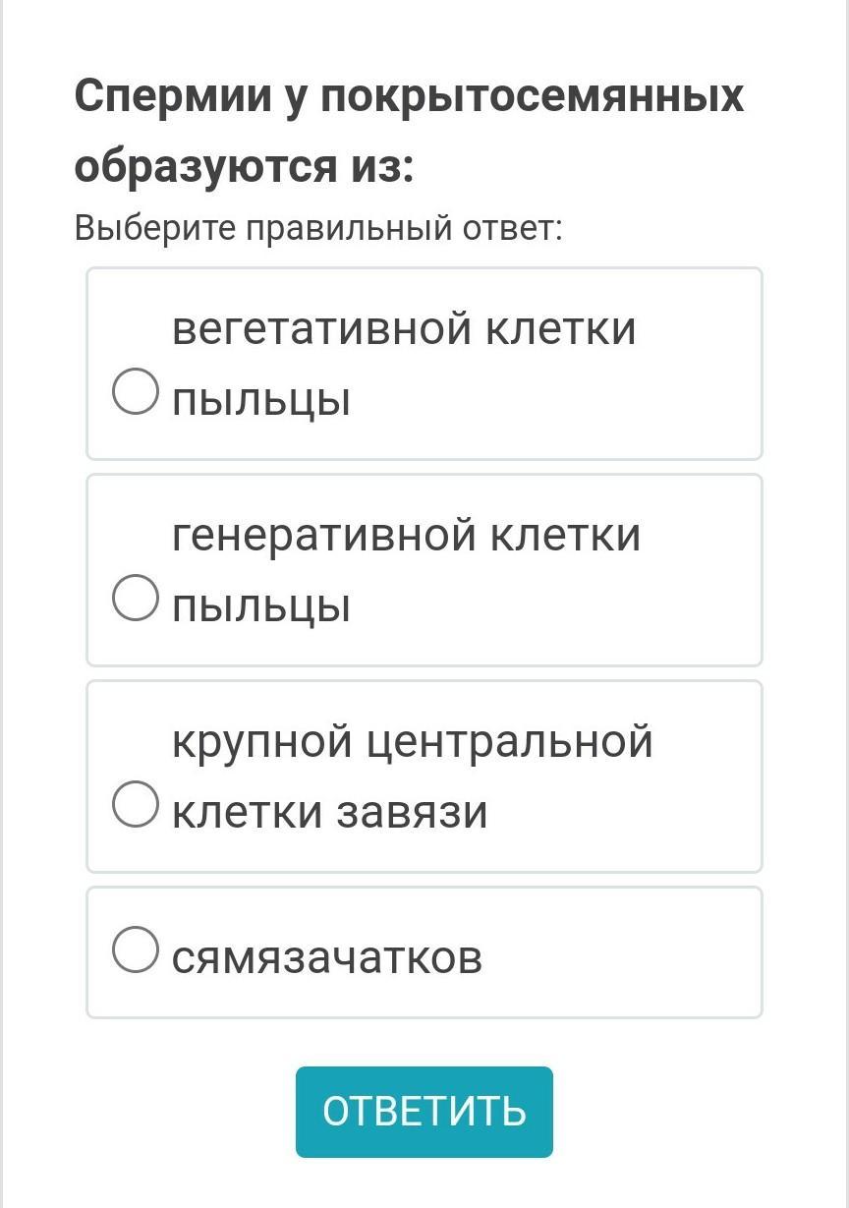This screenshot has width=849, height=1208.
Task: Select the radio button for вегетативной клетки пыльцы
Action: pos(136,392)
